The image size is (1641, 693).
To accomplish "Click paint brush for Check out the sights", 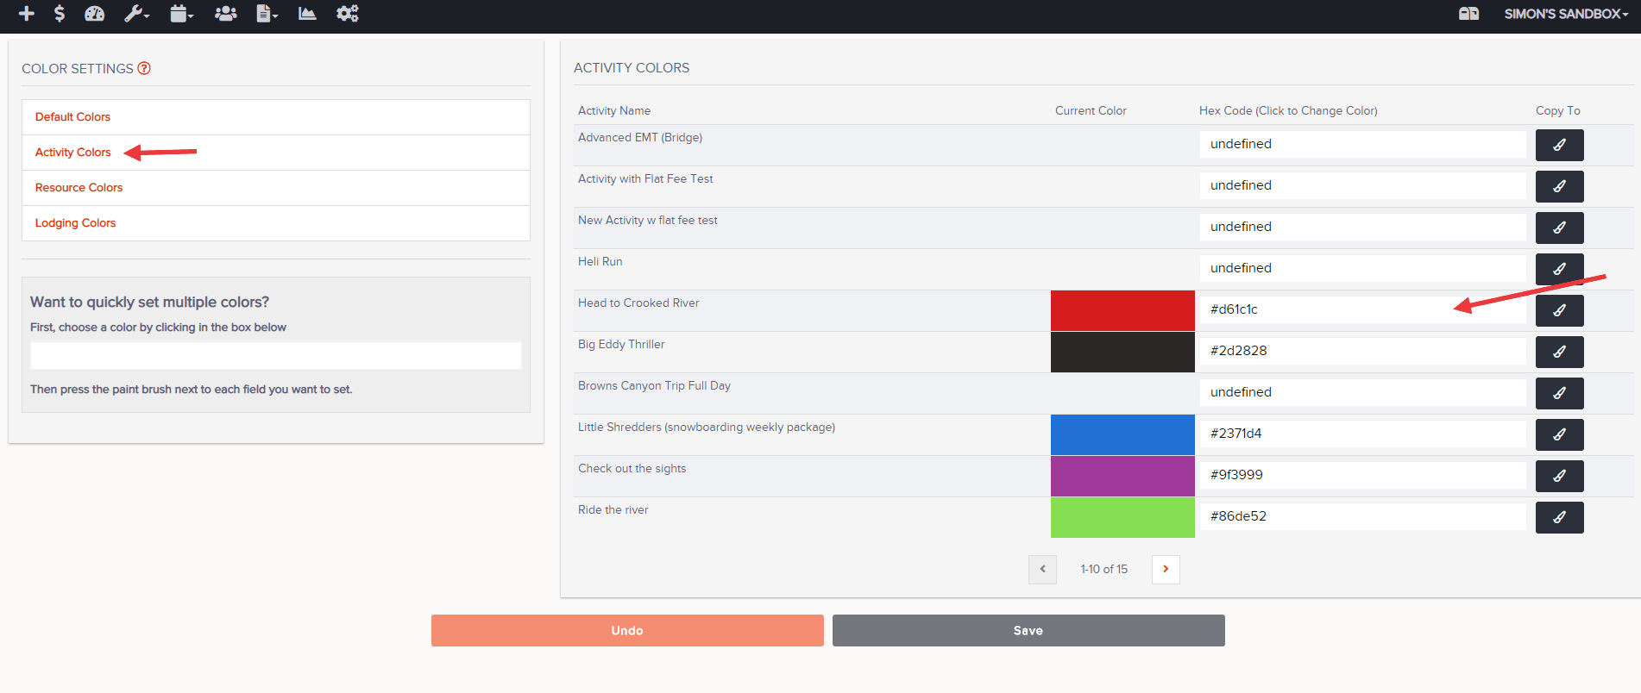I will [x=1559, y=476].
